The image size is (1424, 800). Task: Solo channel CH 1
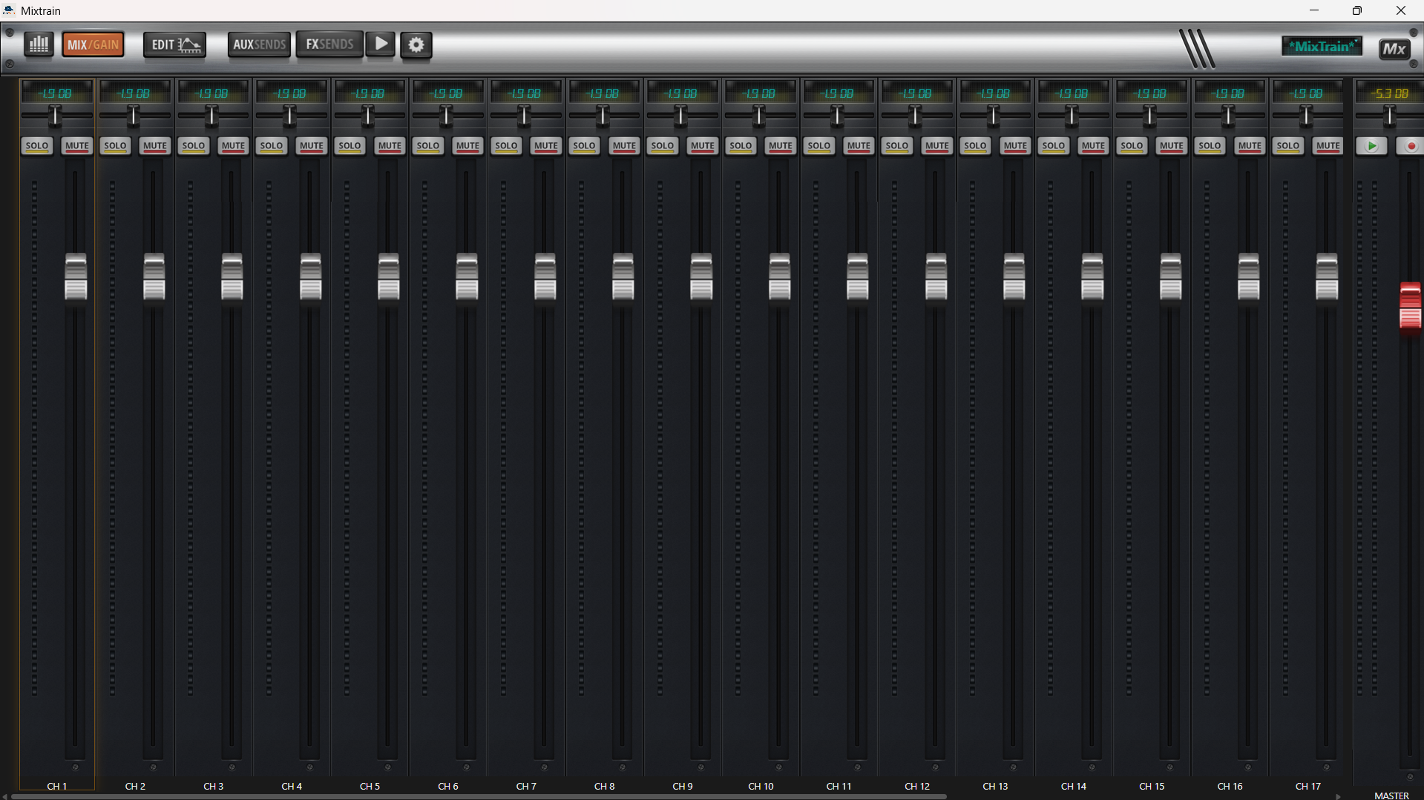(x=37, y=146)
